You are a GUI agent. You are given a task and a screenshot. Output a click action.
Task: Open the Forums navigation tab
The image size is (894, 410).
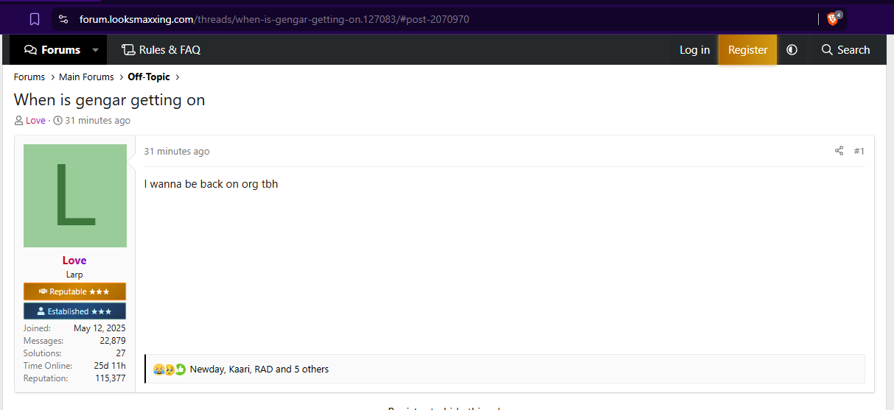52,50
